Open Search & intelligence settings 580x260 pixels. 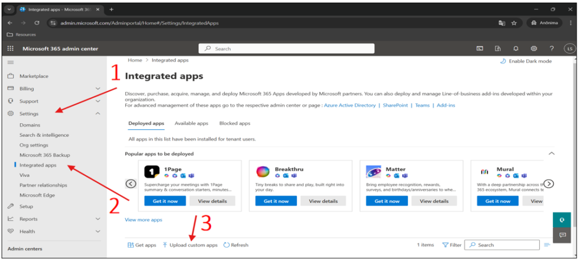(44, 135)
